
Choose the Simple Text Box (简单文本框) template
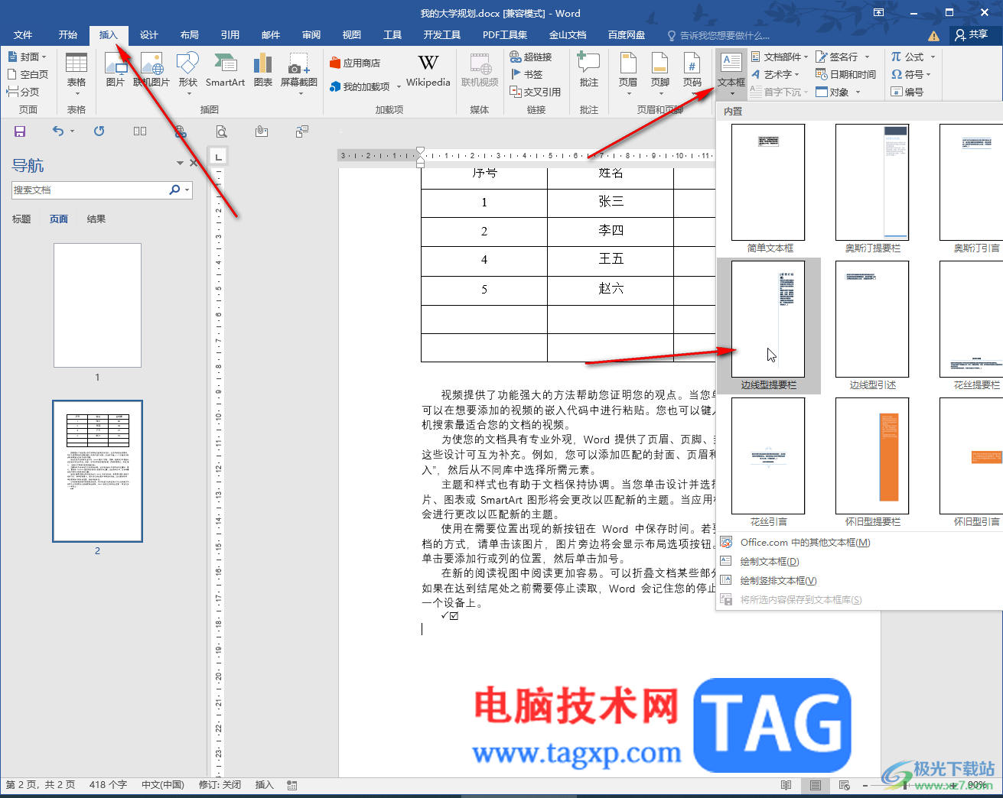tap(769, 189)
